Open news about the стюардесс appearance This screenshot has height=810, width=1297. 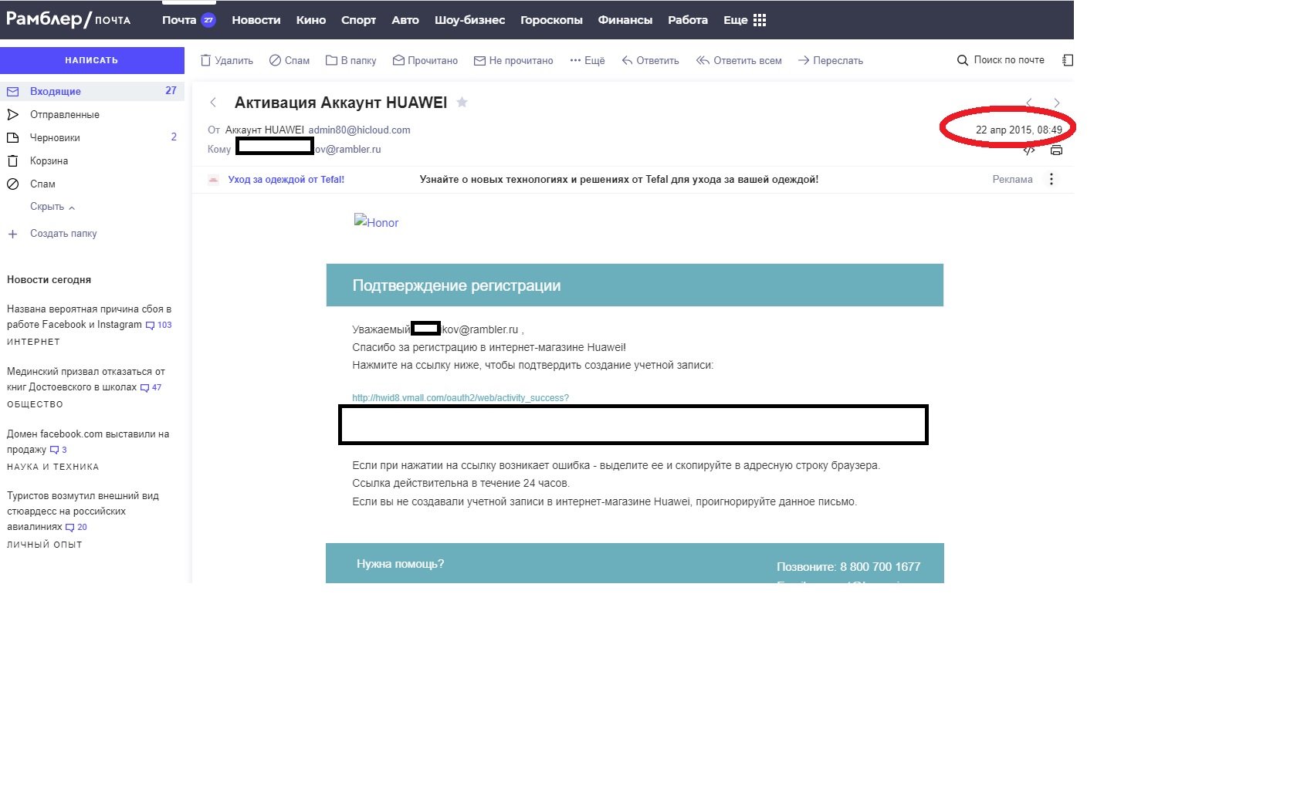pyautogui.click(x=81, y=511)
